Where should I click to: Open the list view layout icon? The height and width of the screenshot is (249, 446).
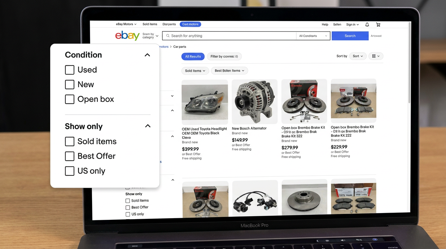click(x=376, y=56)
